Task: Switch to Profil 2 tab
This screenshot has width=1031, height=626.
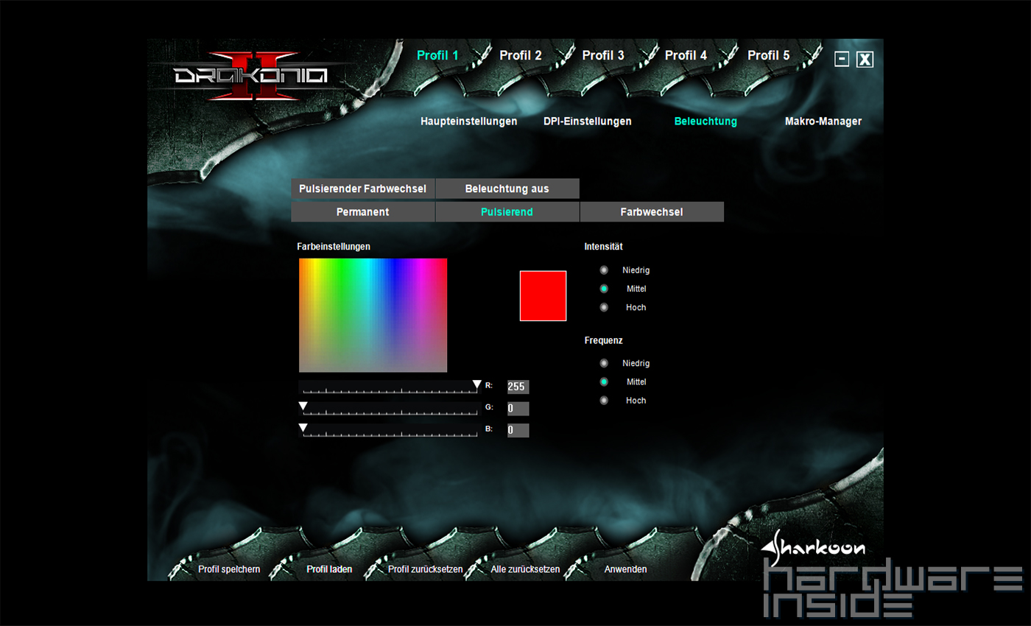Action: point(520,55)
